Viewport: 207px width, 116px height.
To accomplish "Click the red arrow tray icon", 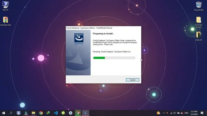I will tap(167, 113).
